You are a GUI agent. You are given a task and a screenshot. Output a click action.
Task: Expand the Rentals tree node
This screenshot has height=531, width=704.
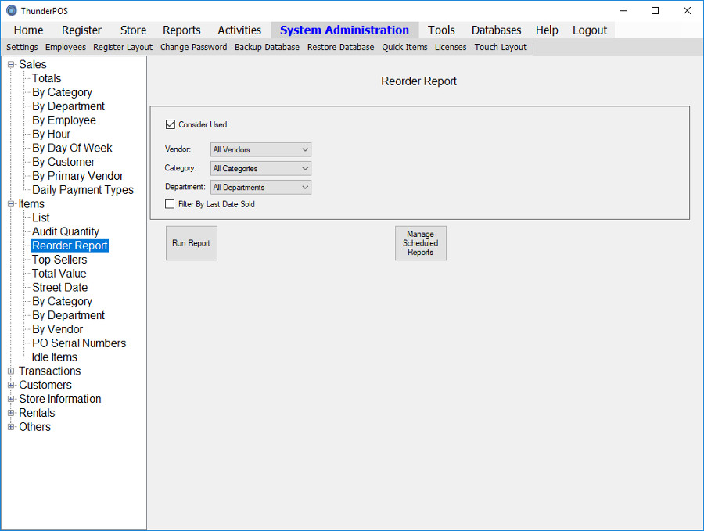point(11,413)
